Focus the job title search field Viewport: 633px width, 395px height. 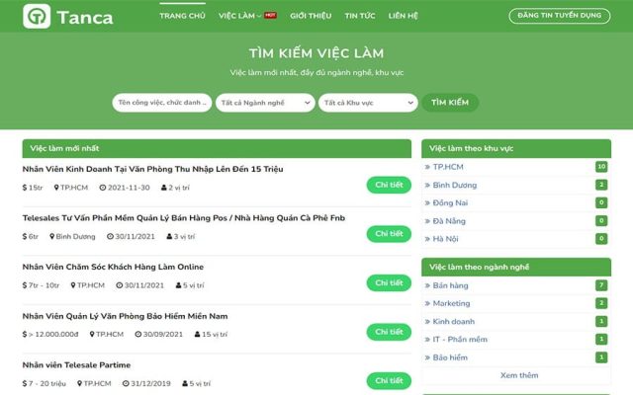pos(162,103)
